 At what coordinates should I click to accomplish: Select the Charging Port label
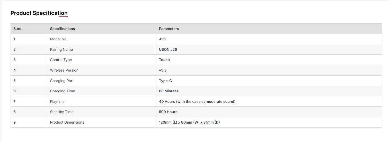(62, 81)
